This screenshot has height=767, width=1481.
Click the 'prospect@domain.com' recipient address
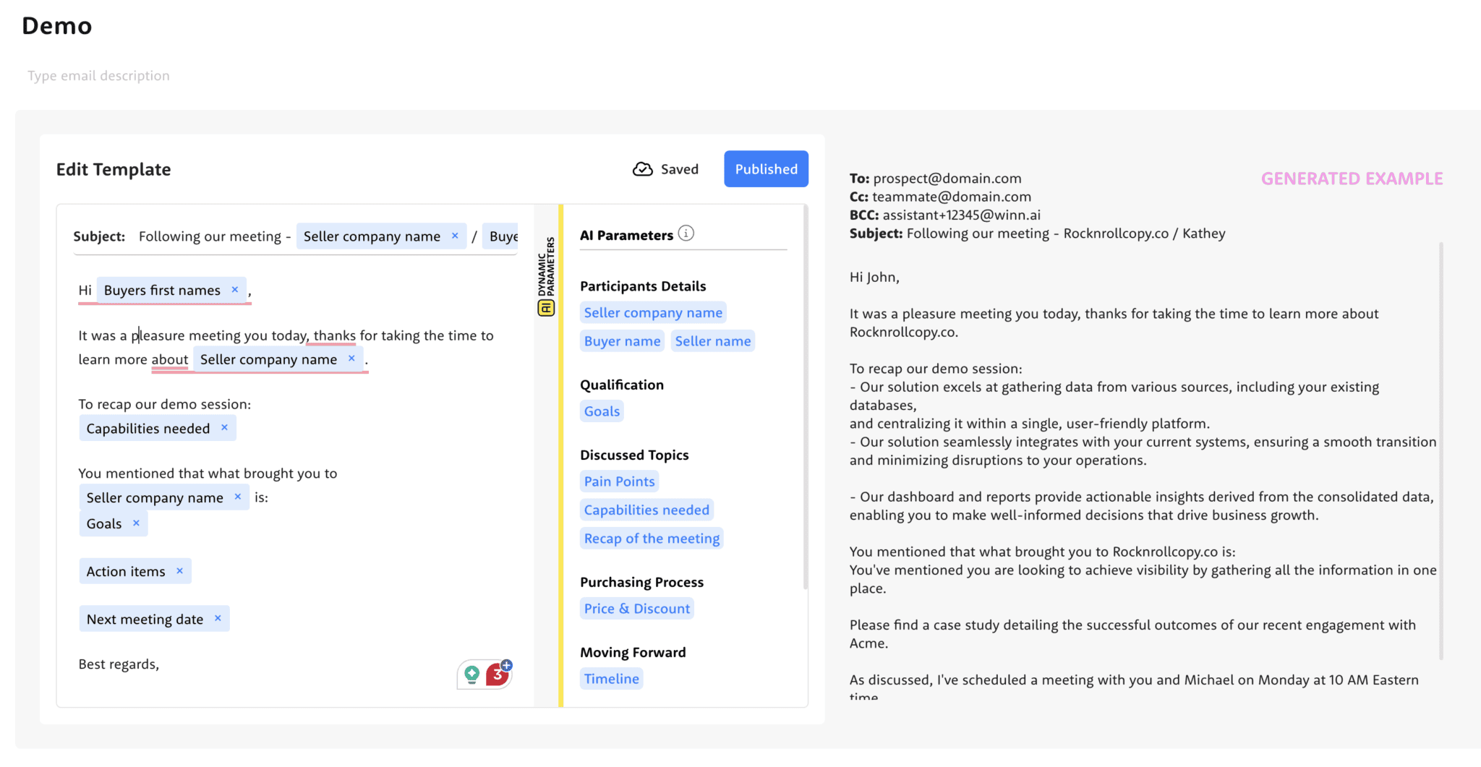point(947,179)
